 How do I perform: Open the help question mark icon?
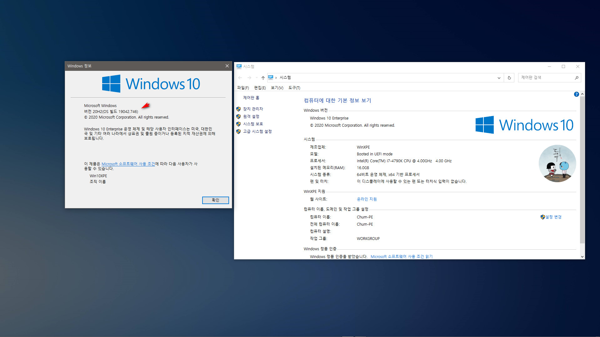pyautogui.click(x=577, y=94)
